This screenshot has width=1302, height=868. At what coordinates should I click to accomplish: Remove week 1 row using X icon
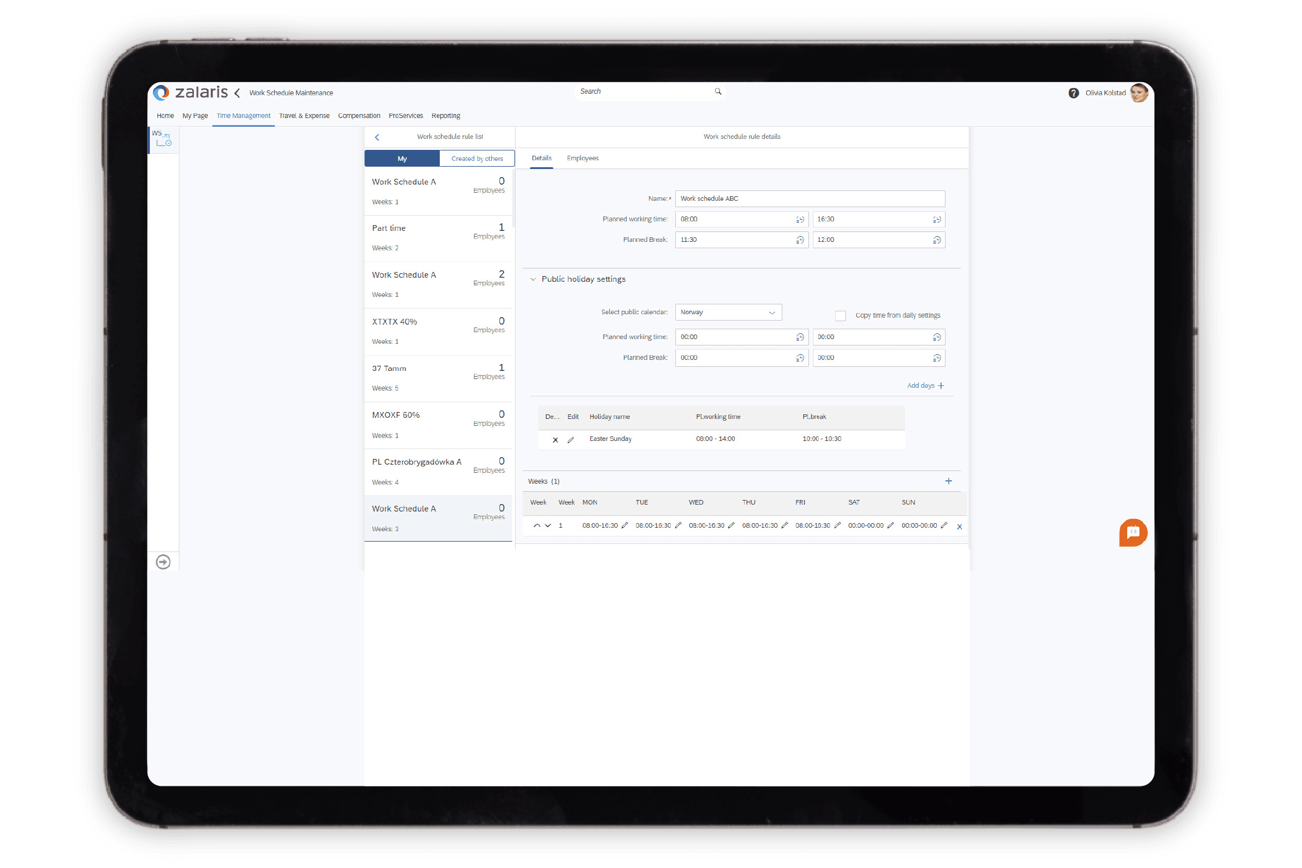point(959,527)
